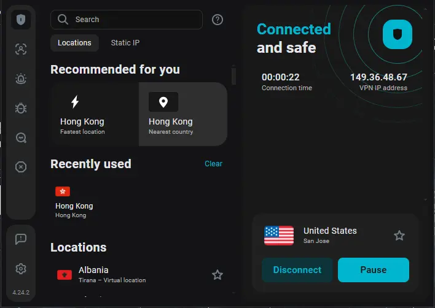This screenshot has height=308, width=435.
Task: Select Hong Kong under Recently used
Action: [x=74, y=202]
